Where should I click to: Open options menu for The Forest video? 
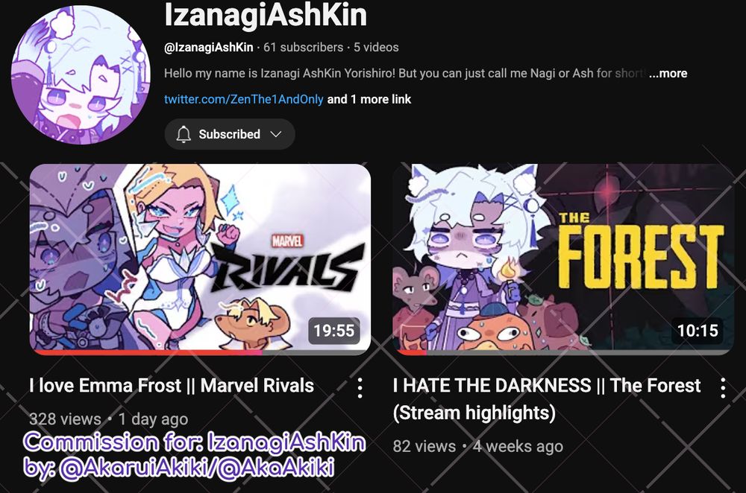[723, 388]
